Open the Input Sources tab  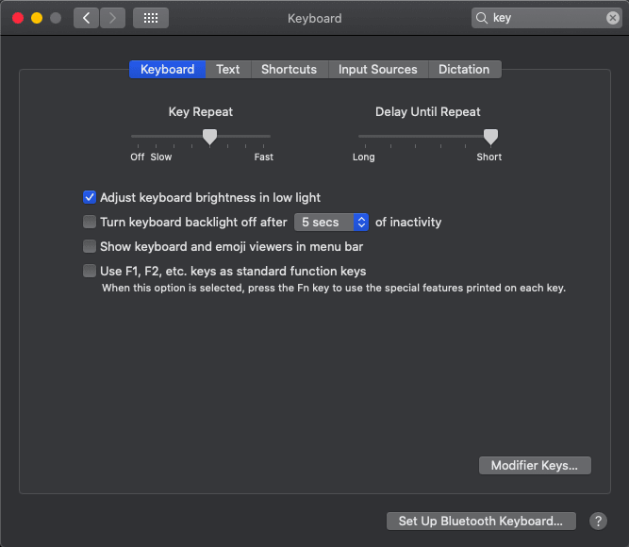(378, 70)
